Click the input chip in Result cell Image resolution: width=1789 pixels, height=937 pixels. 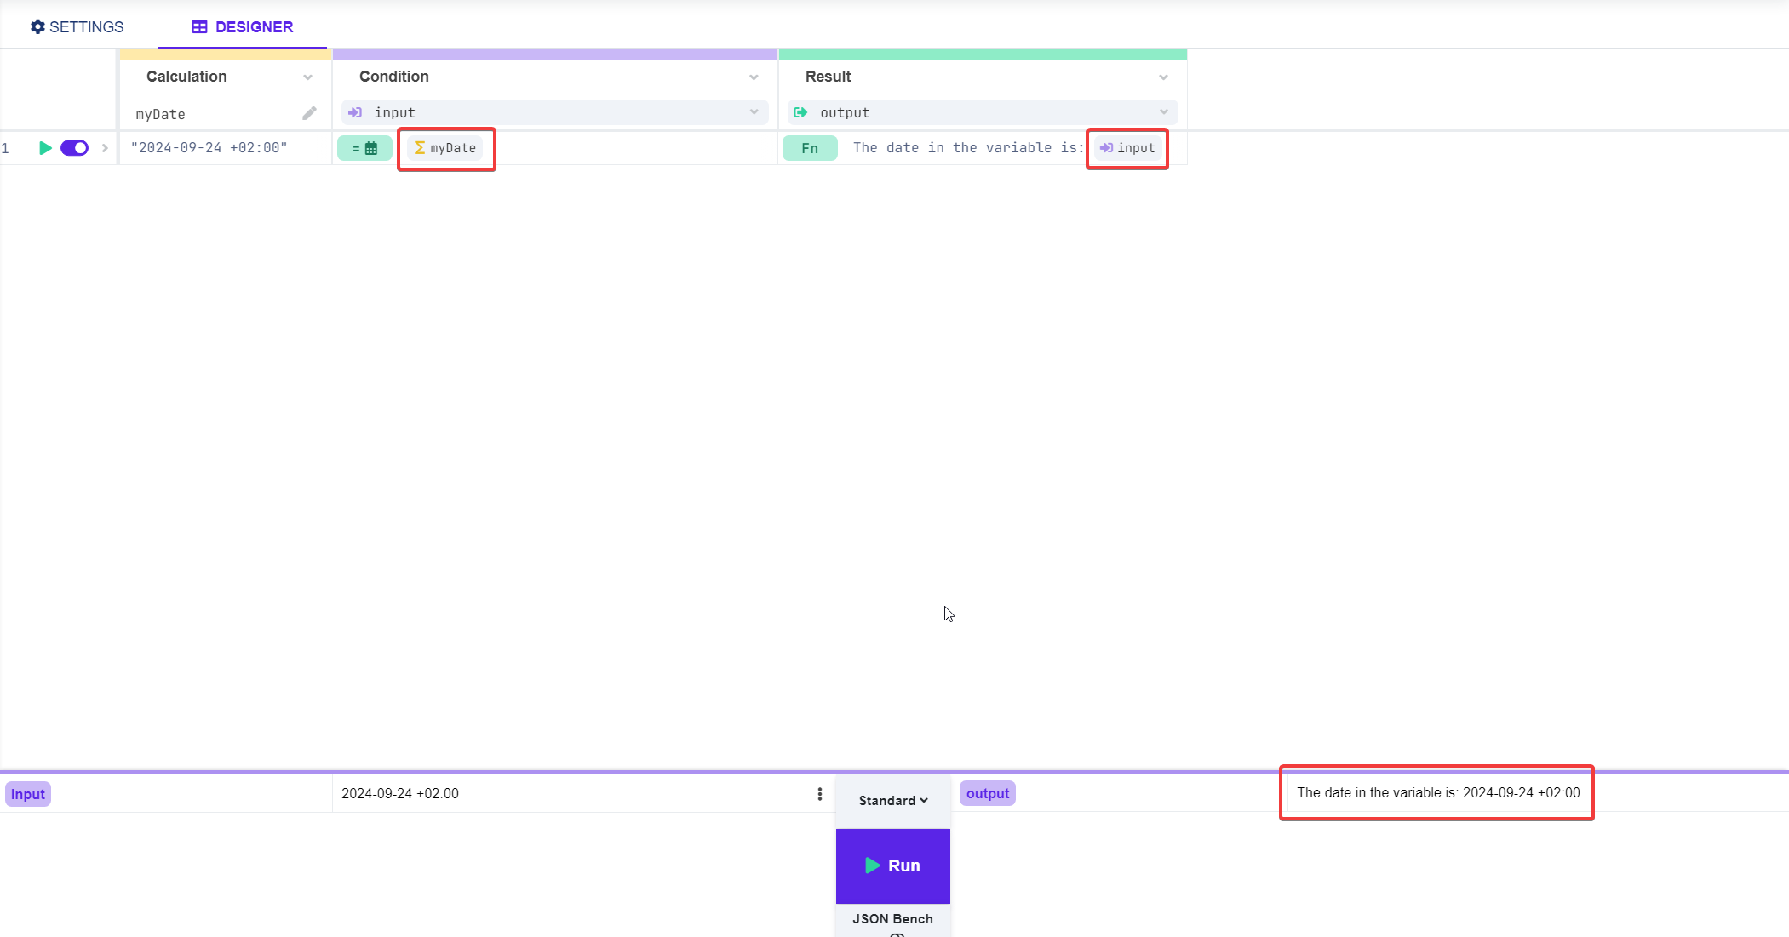point(1127,148)
